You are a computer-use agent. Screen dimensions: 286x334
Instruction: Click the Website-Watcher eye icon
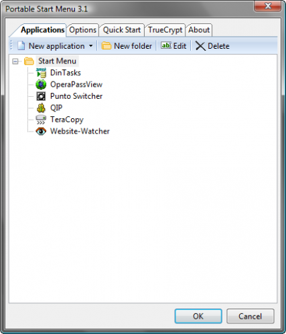pyautogui.click(x=41, y=132)
